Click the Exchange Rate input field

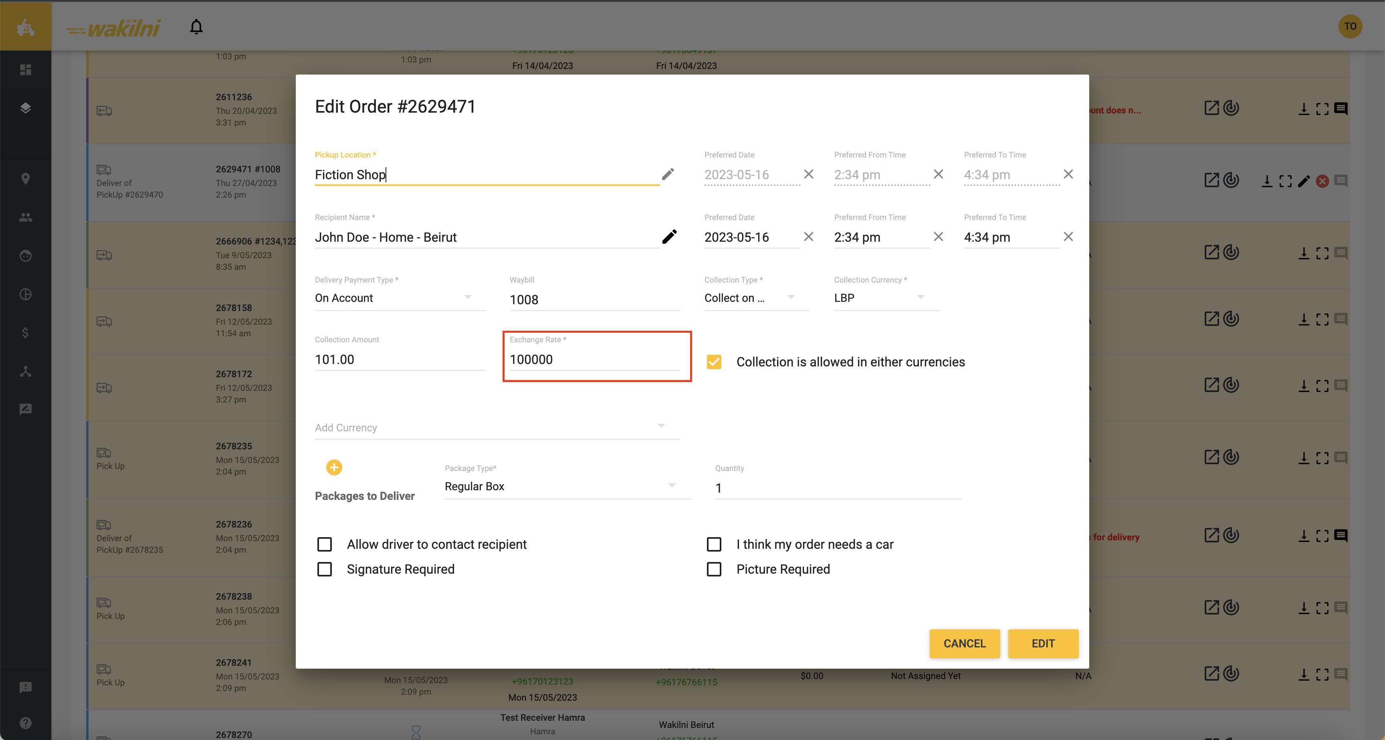[594, 360]
